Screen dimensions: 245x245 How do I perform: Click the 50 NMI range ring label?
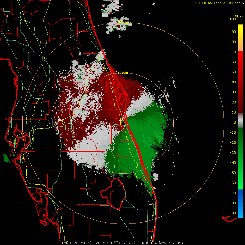[123, 73]
